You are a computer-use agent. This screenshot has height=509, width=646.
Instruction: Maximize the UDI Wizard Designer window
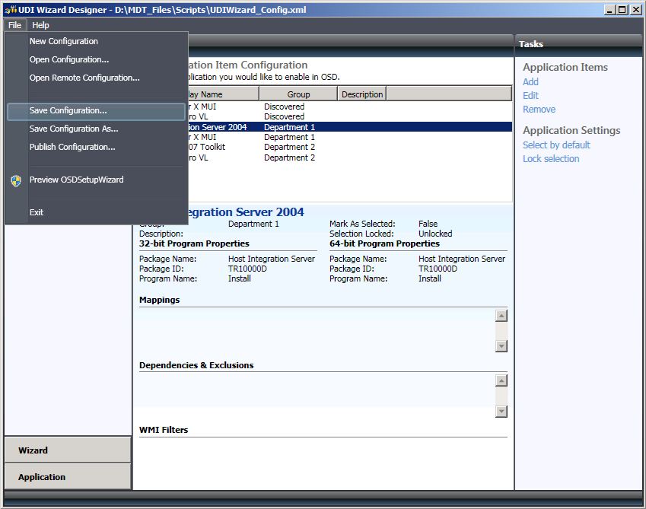click(622, 9)
